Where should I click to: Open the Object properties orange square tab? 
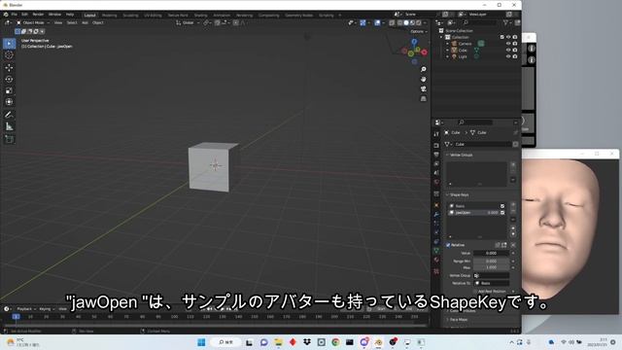[x=436, y=205]
